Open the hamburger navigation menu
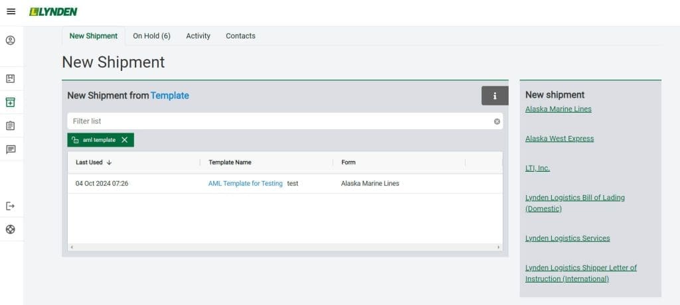Image resolution: width=680 pixels, height=305 pixels. point(11,12)
